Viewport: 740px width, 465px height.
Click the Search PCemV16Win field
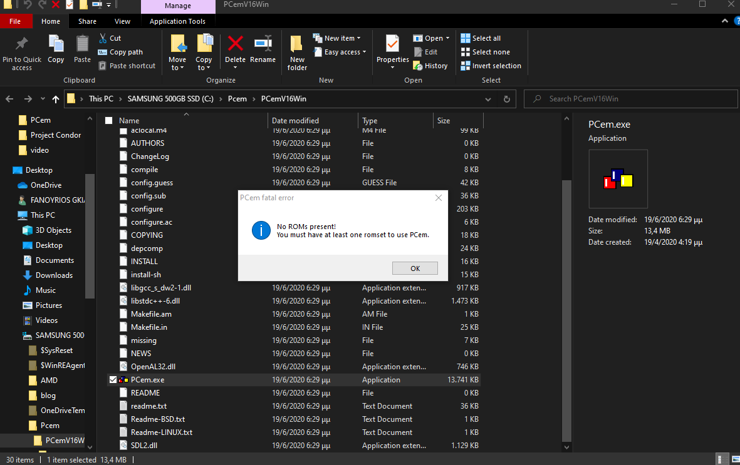[631, 99]
